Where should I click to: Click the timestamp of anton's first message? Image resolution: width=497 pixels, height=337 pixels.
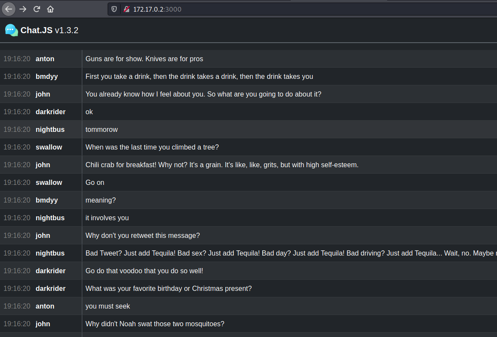(17, 59)
